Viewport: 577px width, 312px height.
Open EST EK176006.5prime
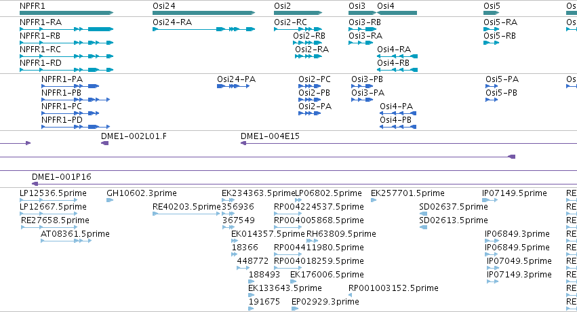327,275
